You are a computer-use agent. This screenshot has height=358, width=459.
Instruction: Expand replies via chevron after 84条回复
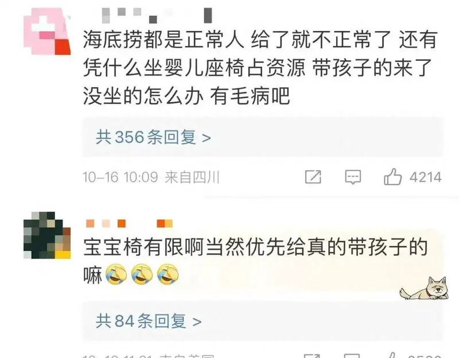[197, 322]
